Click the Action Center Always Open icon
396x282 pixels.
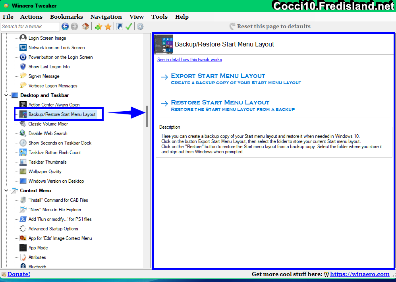click(x=23, y=105)
